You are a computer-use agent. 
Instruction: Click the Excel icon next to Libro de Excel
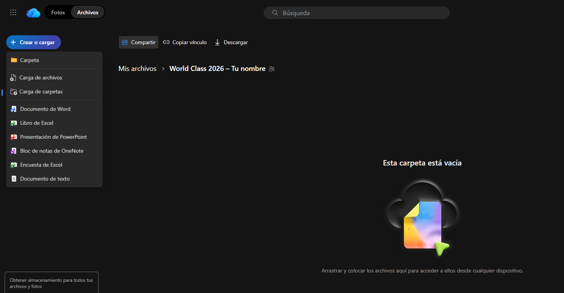click(x=14, y=123)
